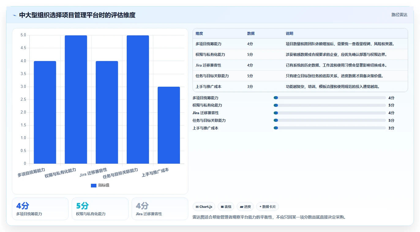Click the chart bar for 任务与目标关联能力
Screen dimensions: 420x232
[138, 100]
